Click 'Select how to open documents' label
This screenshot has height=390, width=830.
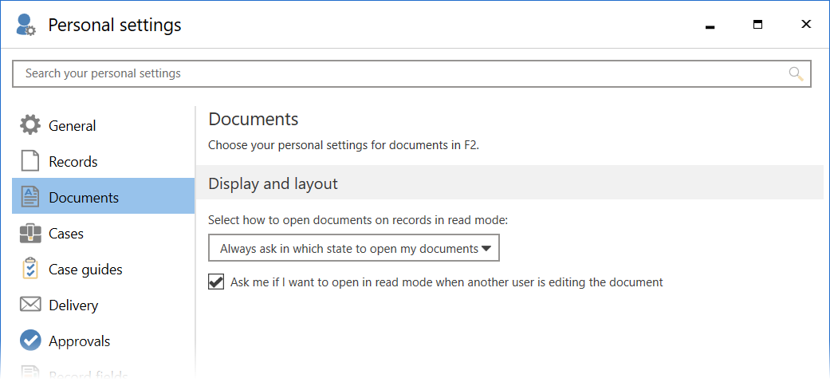[x=358, y=219]
